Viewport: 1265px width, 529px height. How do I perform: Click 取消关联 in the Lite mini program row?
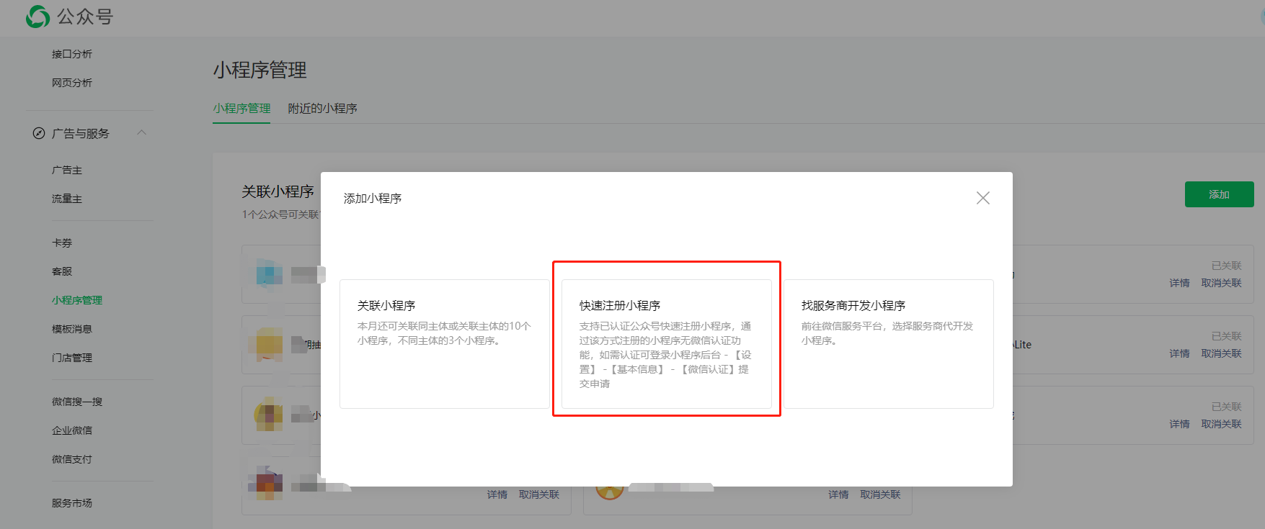[1221, 353]
